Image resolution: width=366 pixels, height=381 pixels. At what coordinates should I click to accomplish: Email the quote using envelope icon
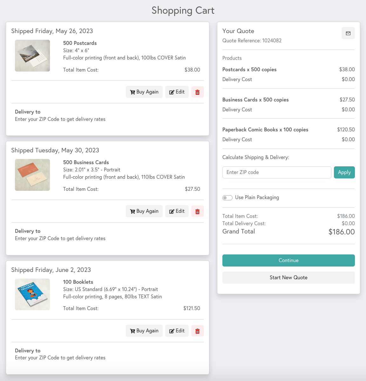pos(348,33)
